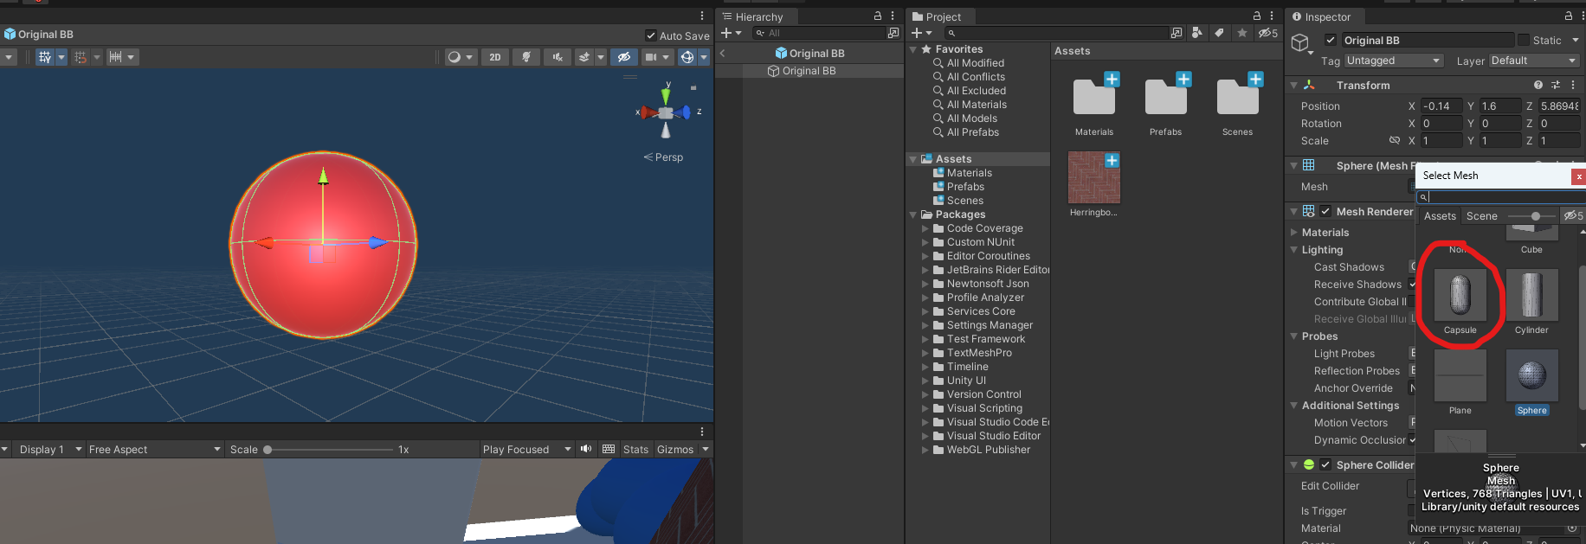Go back from prefab stage arrow in Hierarchy
This screenshot has height=544, width=1586.
[x=723, y=54]
